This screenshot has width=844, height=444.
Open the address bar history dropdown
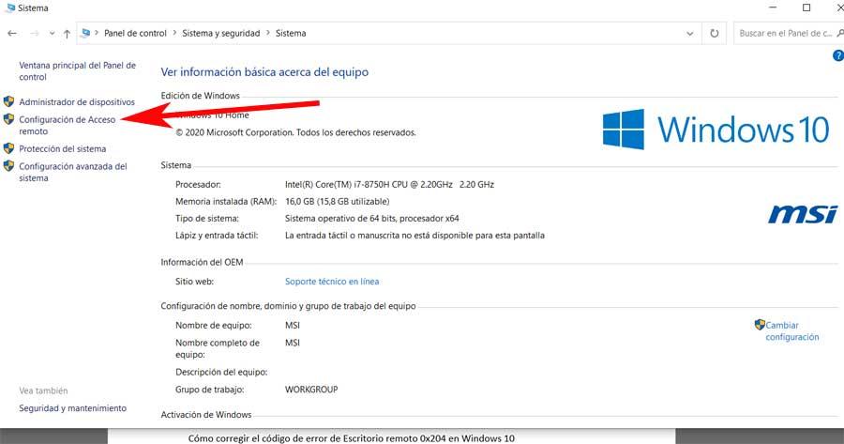coord(689,34)
